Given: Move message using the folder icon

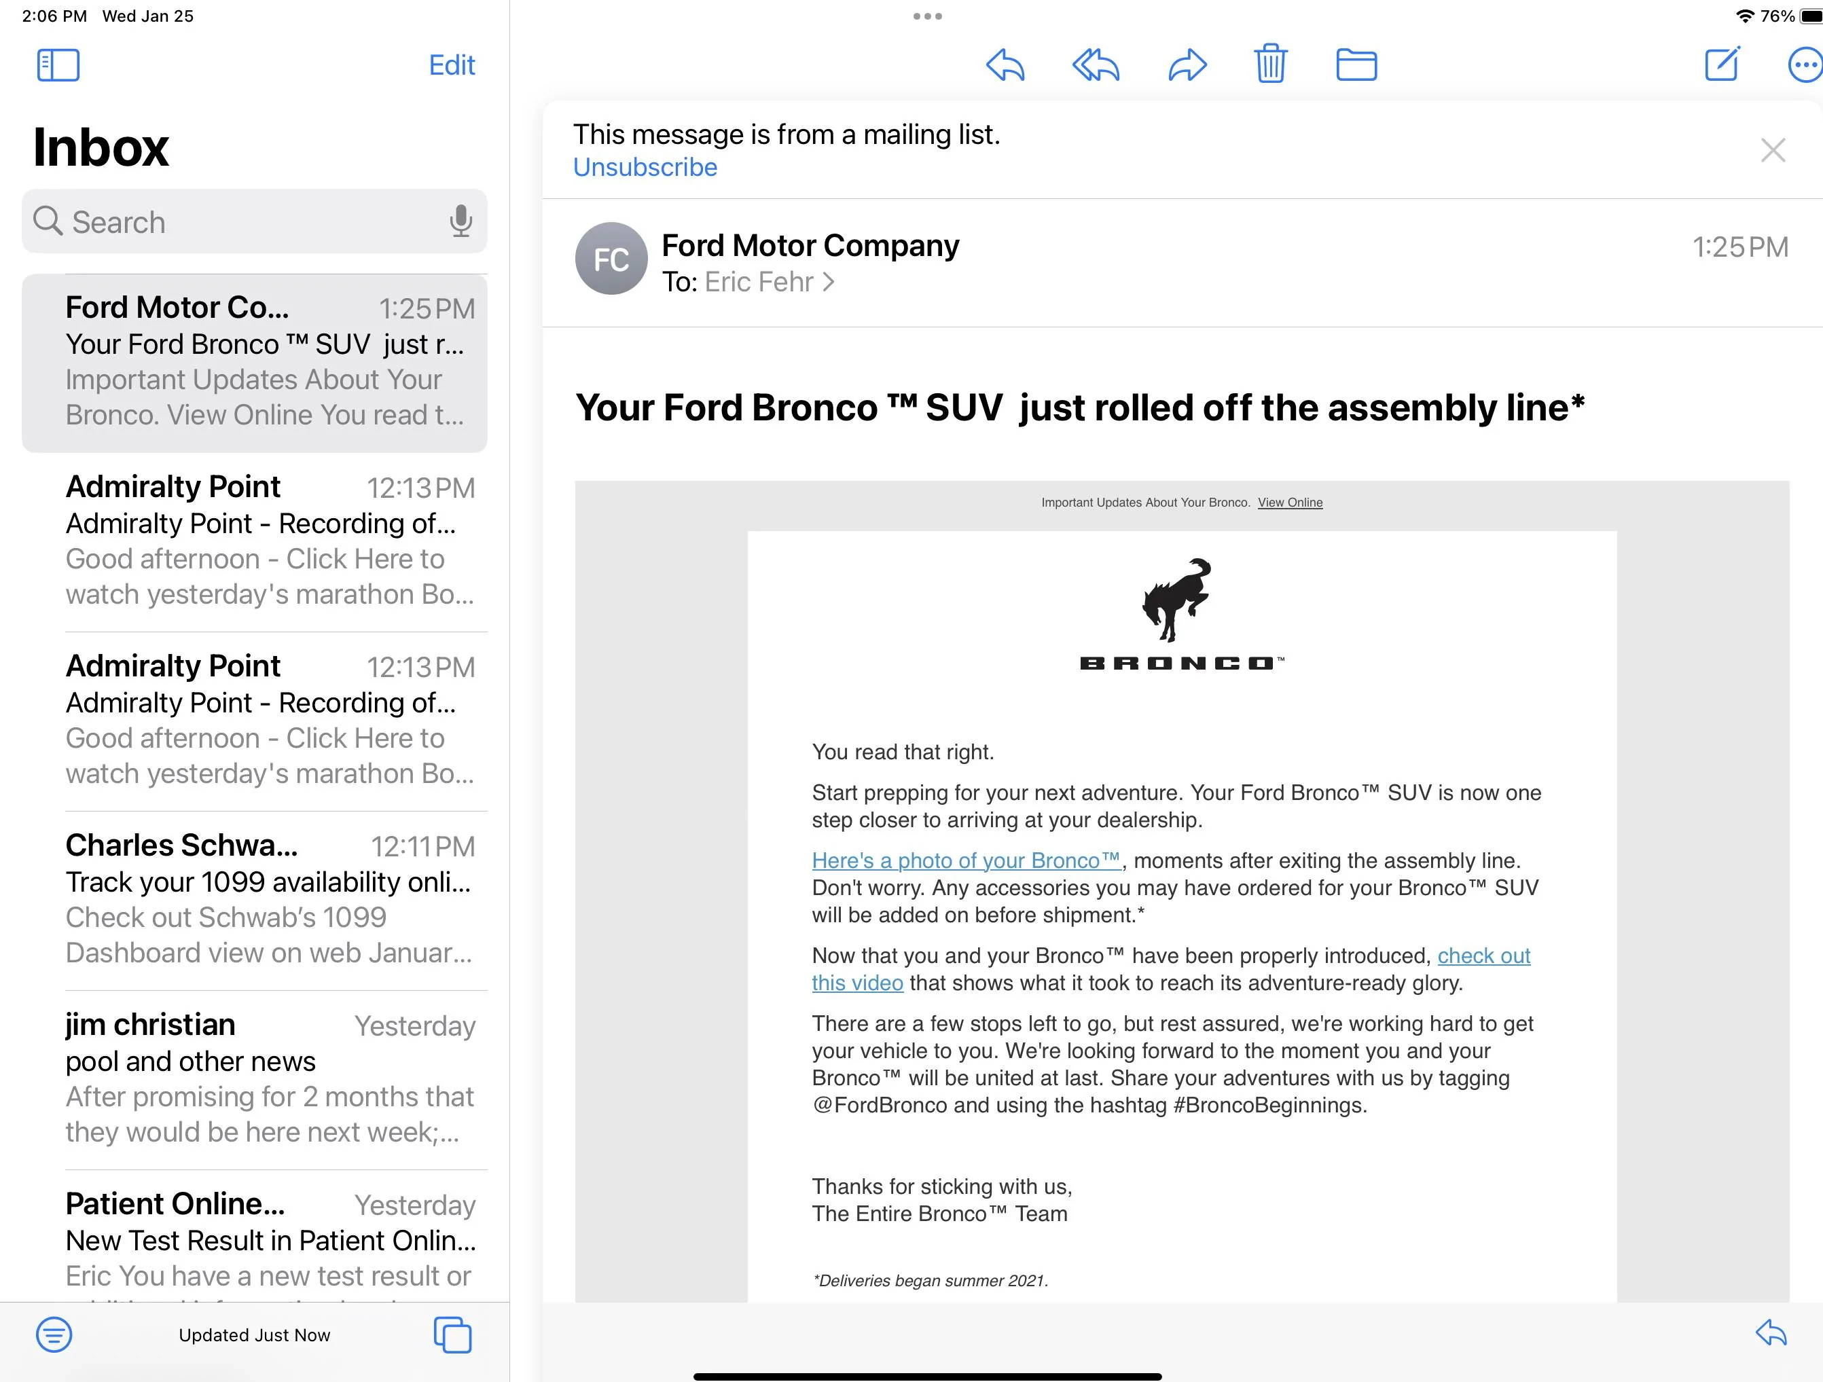Looking at the screenshot, I should tap(1356, 65).
